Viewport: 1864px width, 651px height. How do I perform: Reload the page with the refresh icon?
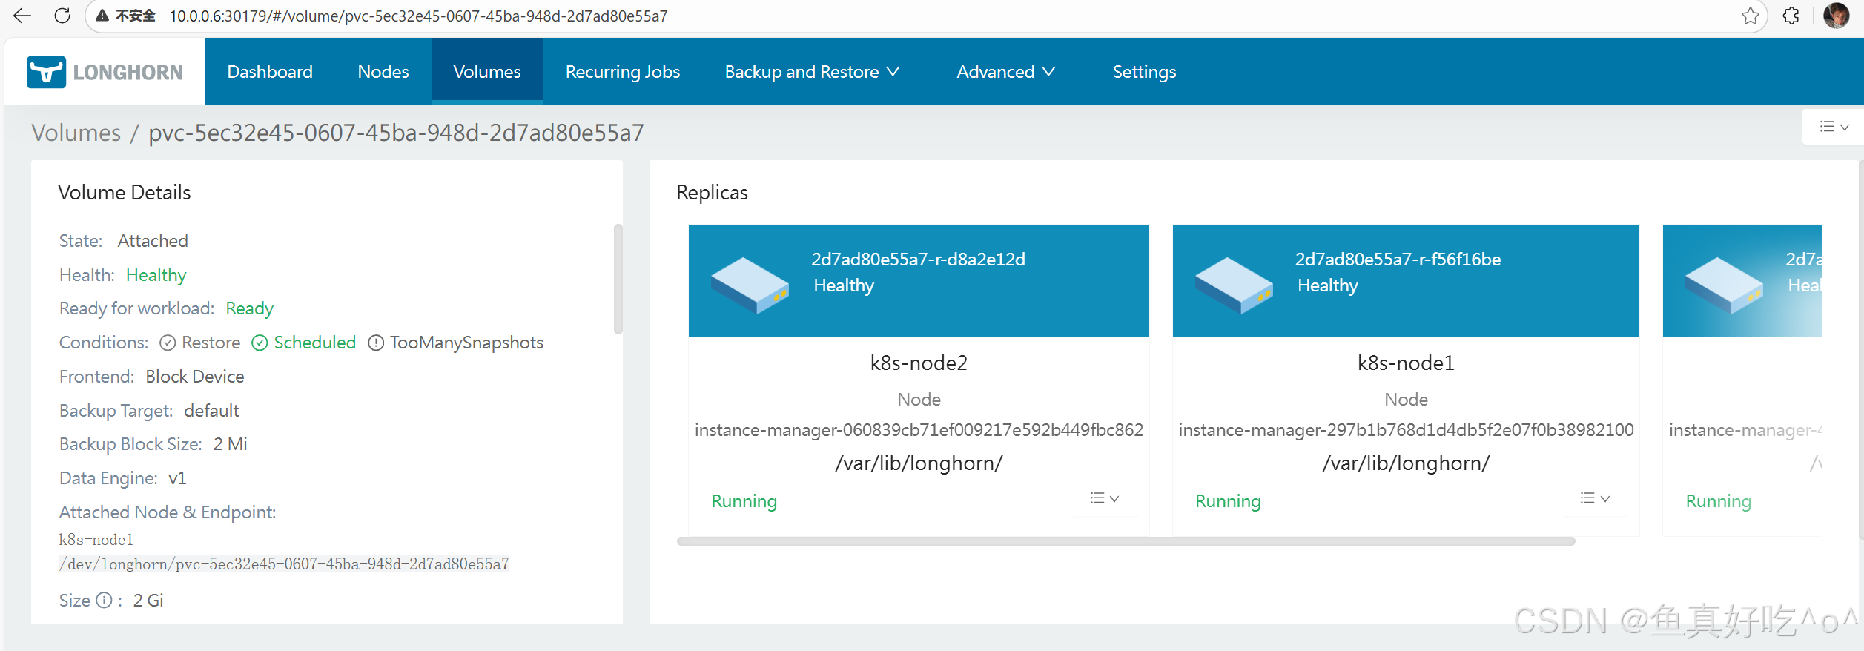pos(62,16)
